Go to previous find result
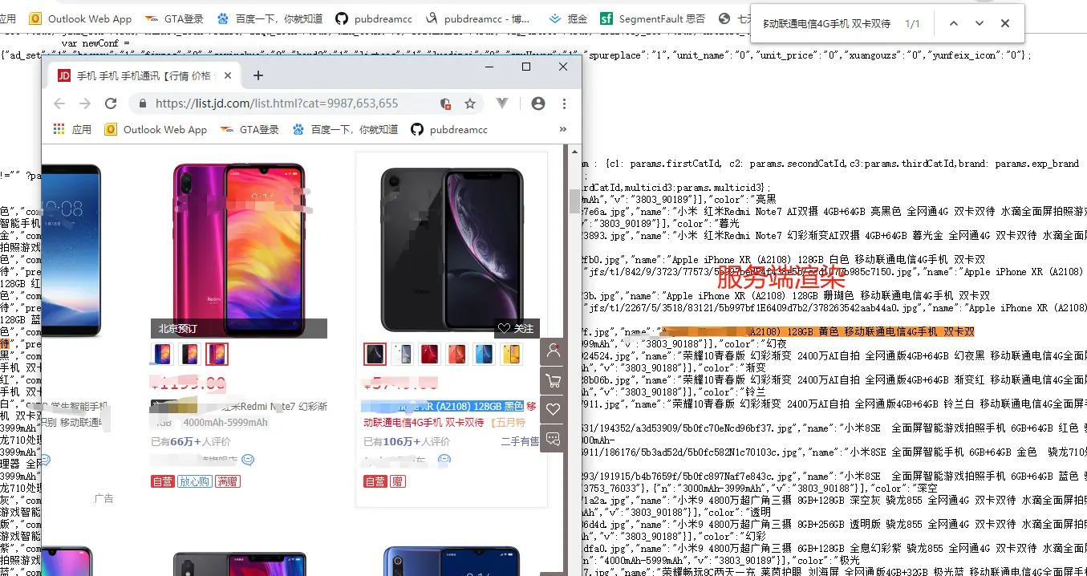This screenshot has height=576, width=1087. 953,23
